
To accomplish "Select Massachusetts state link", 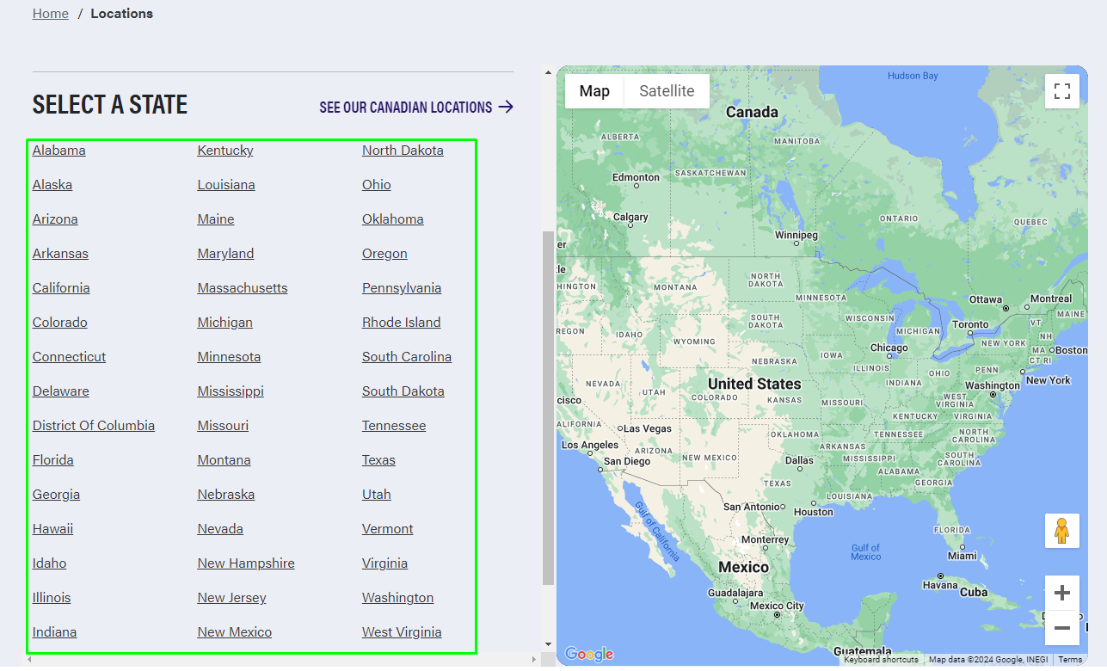I will [x=243, y=288].
